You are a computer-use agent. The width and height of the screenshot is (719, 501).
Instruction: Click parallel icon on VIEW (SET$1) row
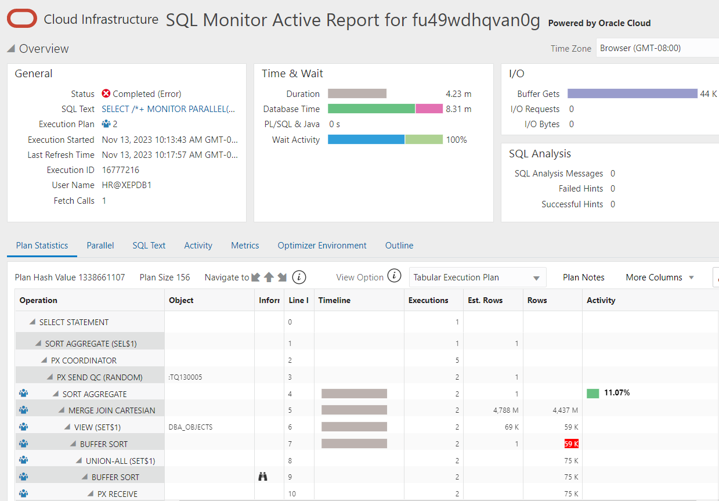[24, 427]
